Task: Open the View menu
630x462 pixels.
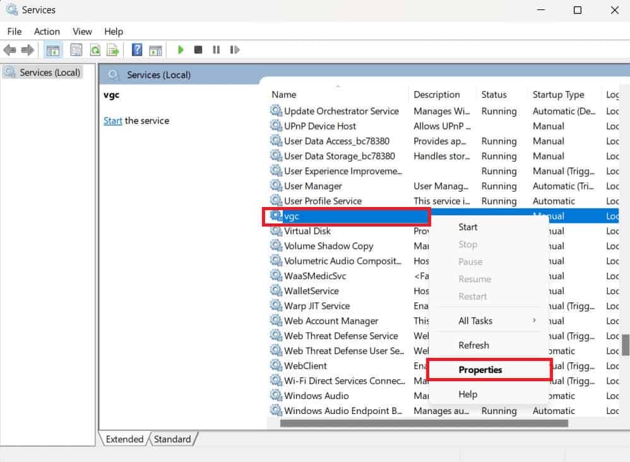Action: [82, 31]
